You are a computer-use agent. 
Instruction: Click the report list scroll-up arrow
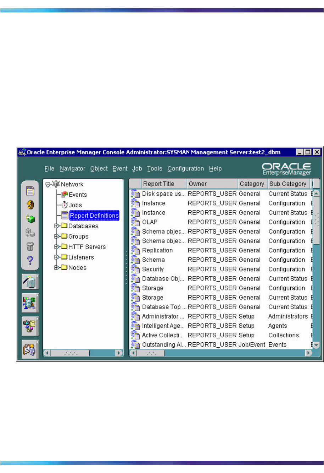[x=316, y=194]
